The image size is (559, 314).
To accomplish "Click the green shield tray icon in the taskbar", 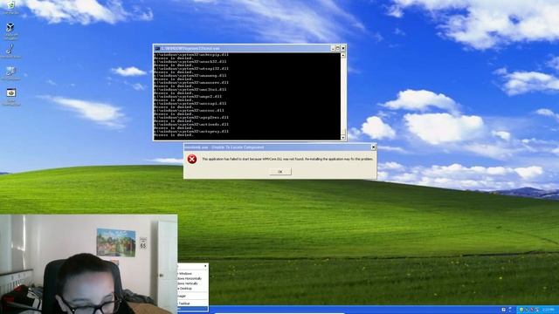I will pos(521,310).
